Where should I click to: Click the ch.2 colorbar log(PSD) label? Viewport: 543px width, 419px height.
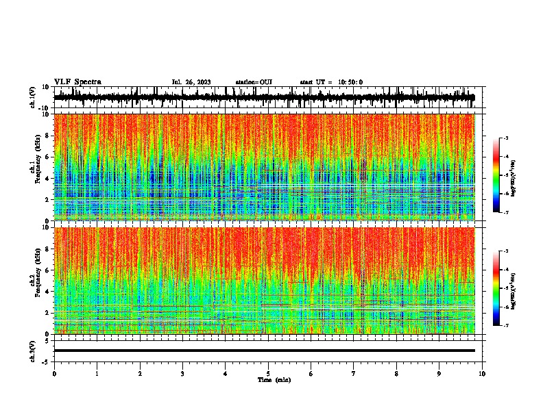point(513,292)
